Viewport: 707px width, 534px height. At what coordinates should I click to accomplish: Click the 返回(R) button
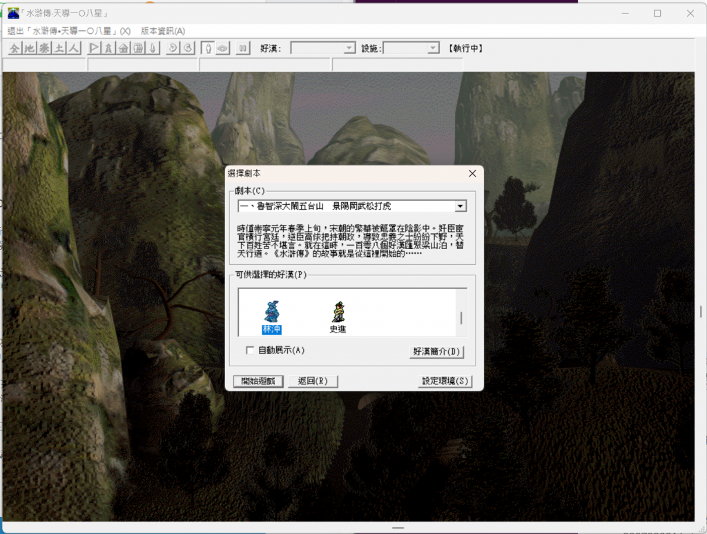point(313,382)
